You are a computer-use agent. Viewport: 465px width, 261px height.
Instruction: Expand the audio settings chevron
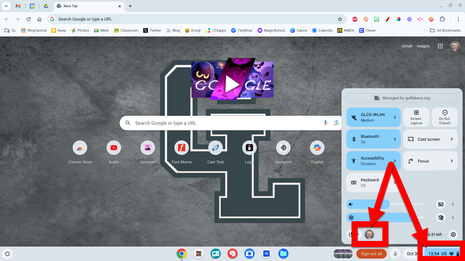coord(453,204)
